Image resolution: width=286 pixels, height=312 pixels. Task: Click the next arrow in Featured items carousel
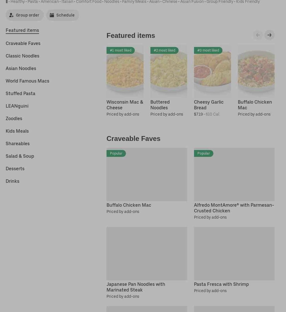[x=269, y=35]
